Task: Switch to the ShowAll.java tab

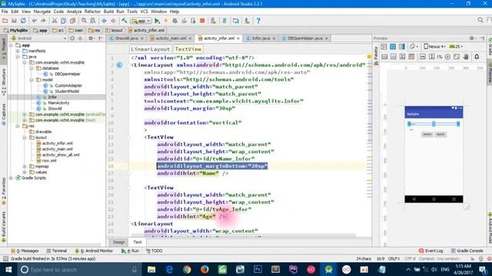Action: tap(126, 38)
